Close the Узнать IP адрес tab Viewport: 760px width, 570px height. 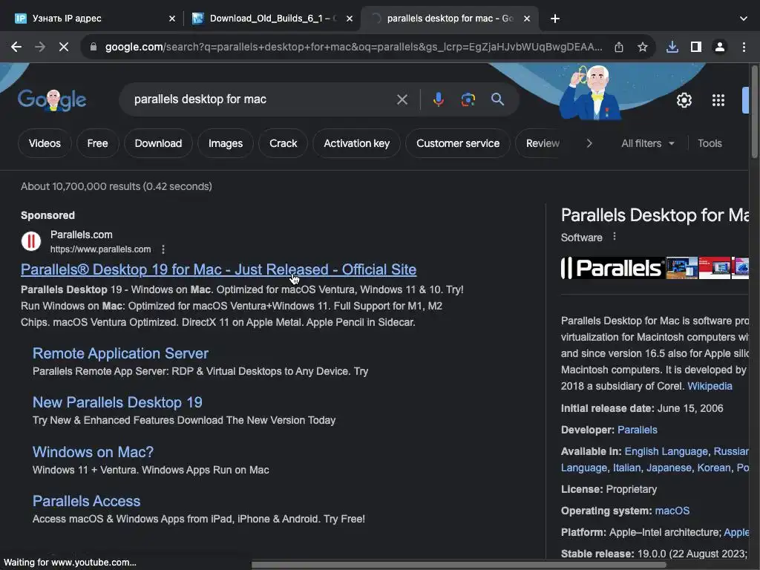click(172, 19)
